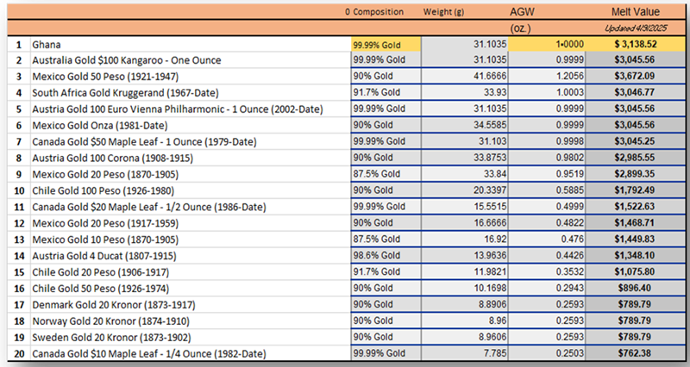Select Canada Gold $10 Maple Leaf quarter ounce
Screen dimensions: 690x367
pos(191,353)
